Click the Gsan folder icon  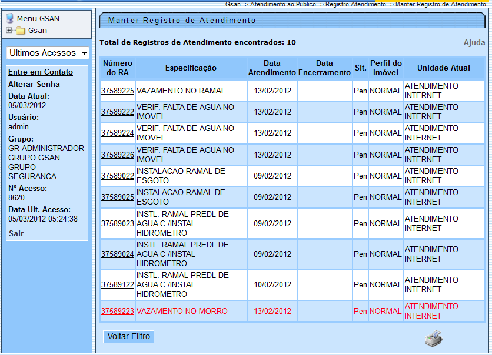coord(21,31)
